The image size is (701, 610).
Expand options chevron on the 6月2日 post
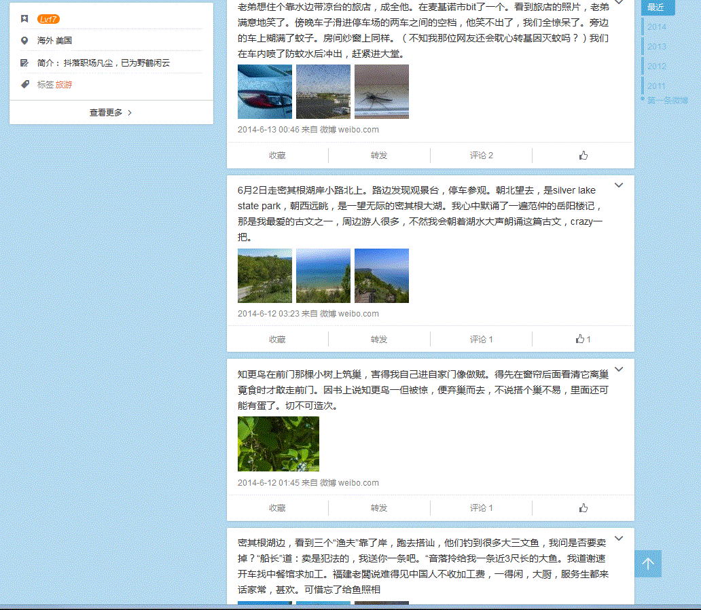tap(619, 185)
